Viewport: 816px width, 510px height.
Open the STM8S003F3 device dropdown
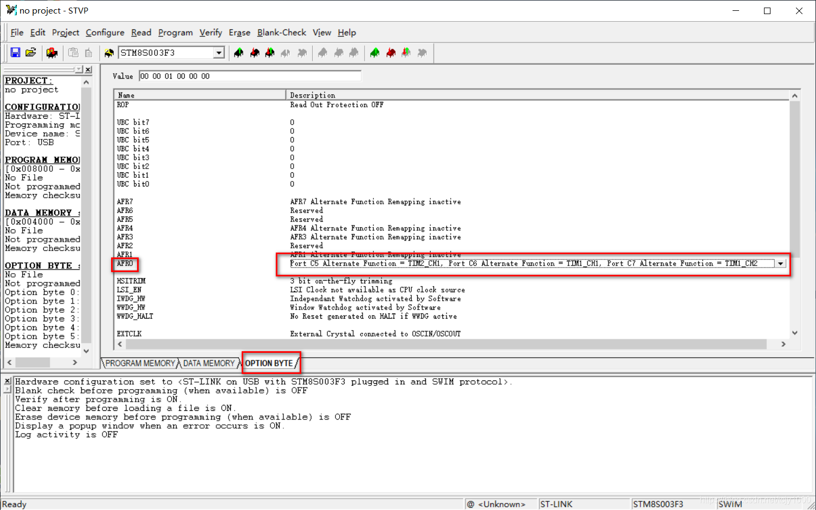[x=219, y=53]
